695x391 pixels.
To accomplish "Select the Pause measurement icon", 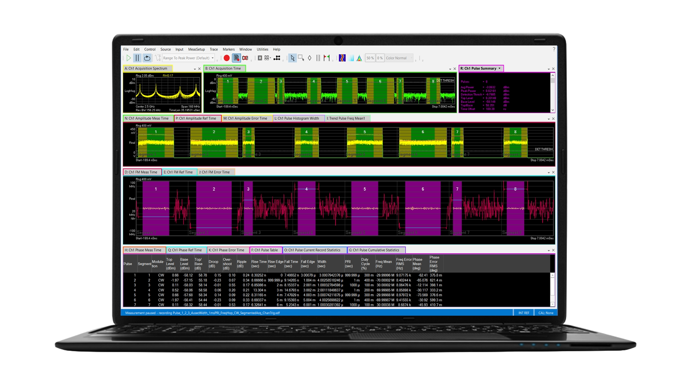I will click(137, 58).
